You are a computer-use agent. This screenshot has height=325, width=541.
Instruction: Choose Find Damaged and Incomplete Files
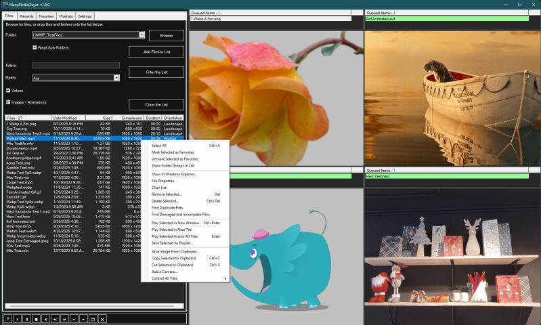(x=186, y=215)
